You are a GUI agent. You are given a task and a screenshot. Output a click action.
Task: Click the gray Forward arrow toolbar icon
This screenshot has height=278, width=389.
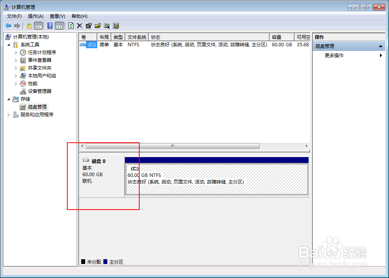pyautogui.click(x=17, y=26)
